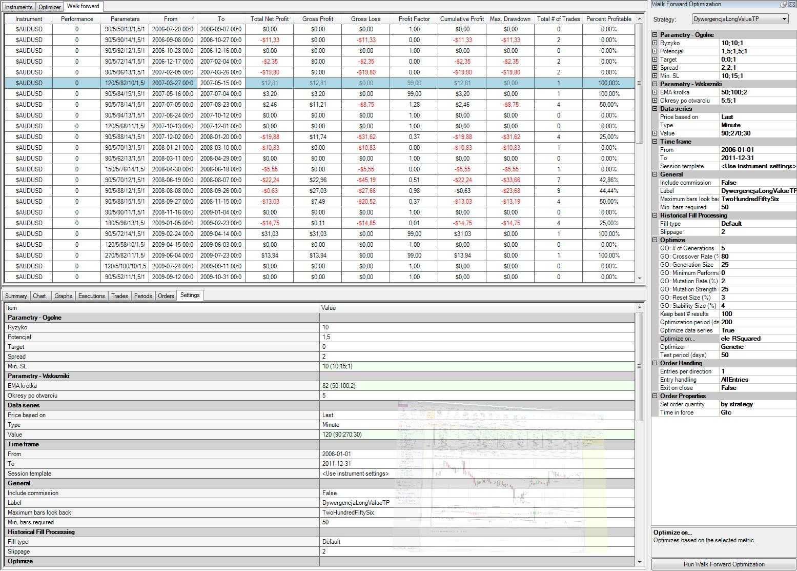Collapse the General section in property grid
This screenshot has height=571, width=797.
[655, 174]
